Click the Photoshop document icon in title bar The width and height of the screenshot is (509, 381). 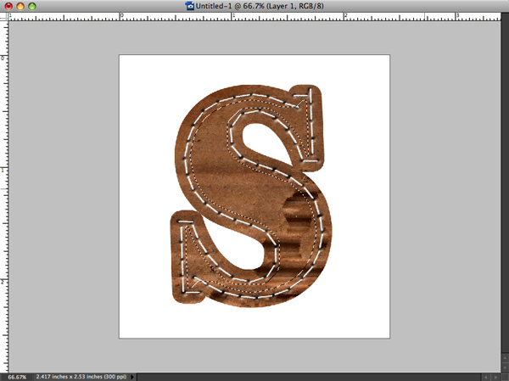(188, 6)
